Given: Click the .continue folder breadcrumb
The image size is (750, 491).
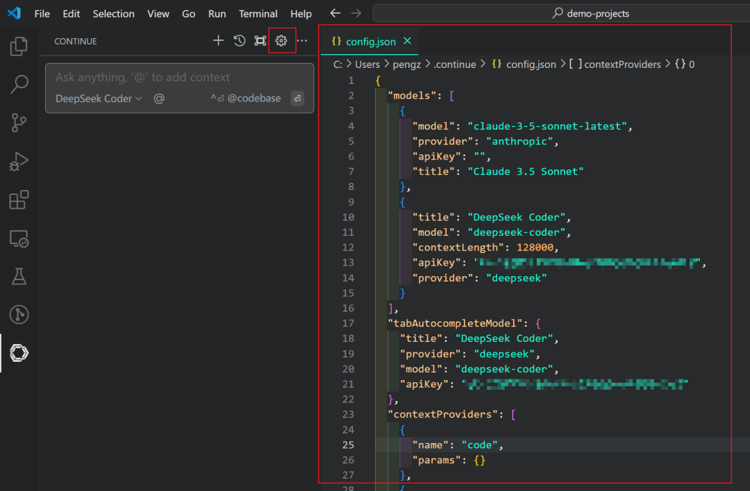Looking at the screenshot, I should click(x=454, y=64).
